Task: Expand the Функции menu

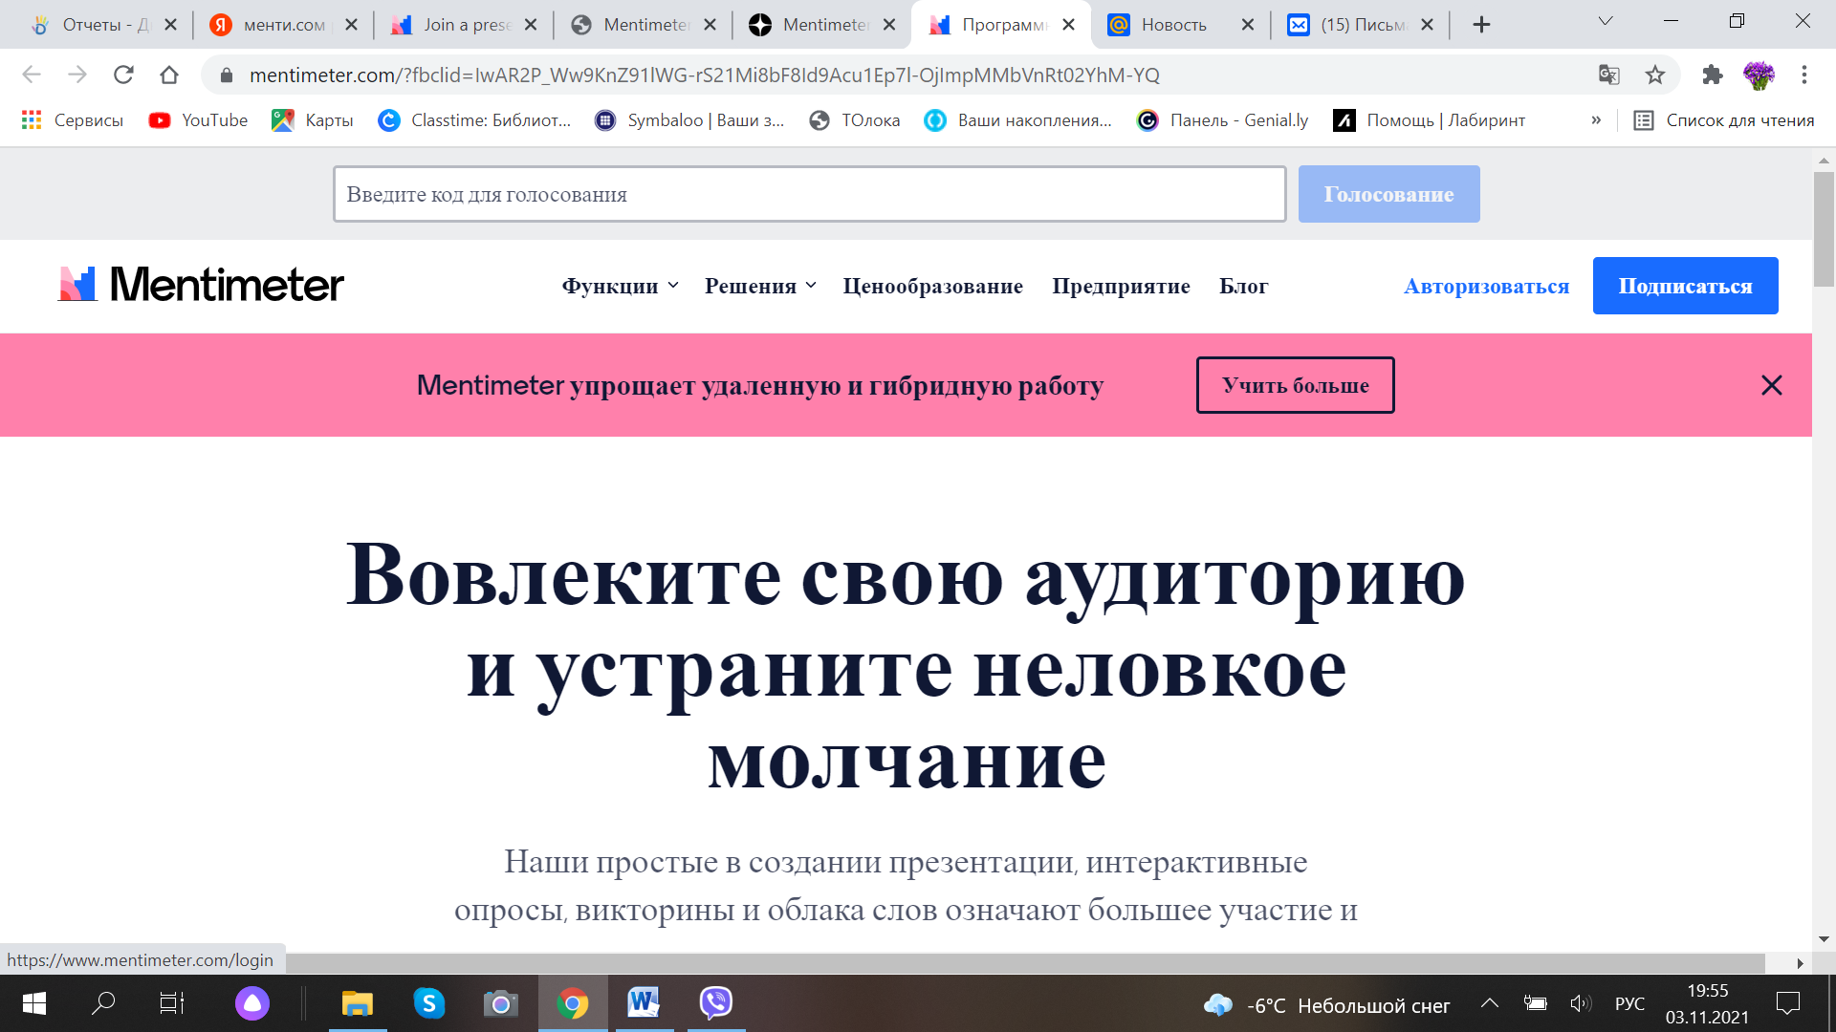Action: [x=620, y=286]
